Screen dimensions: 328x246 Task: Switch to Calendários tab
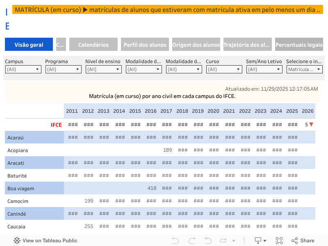tap(93, 44)
